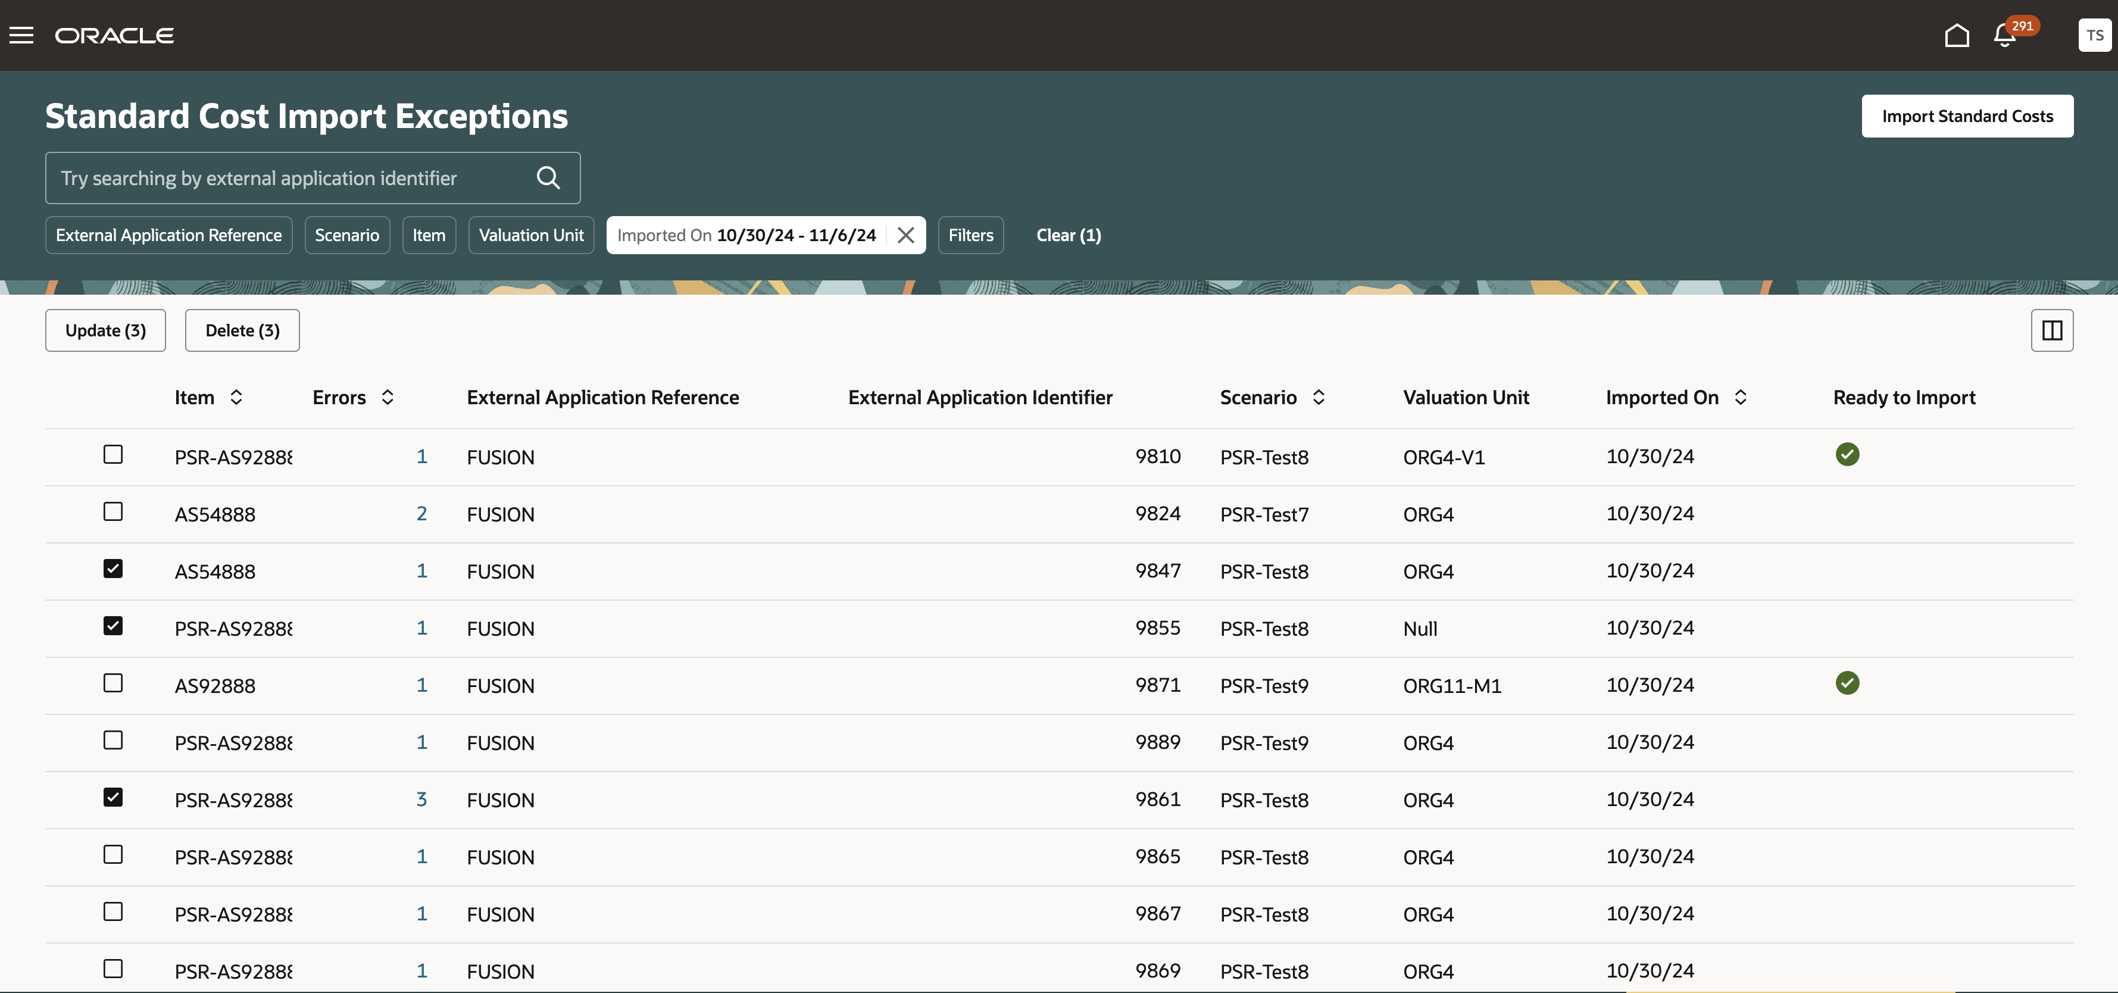Uncheck the row with identifier 9861
Image resolution: width=2118 pixels, height=993 pixels.
point(113,797)
